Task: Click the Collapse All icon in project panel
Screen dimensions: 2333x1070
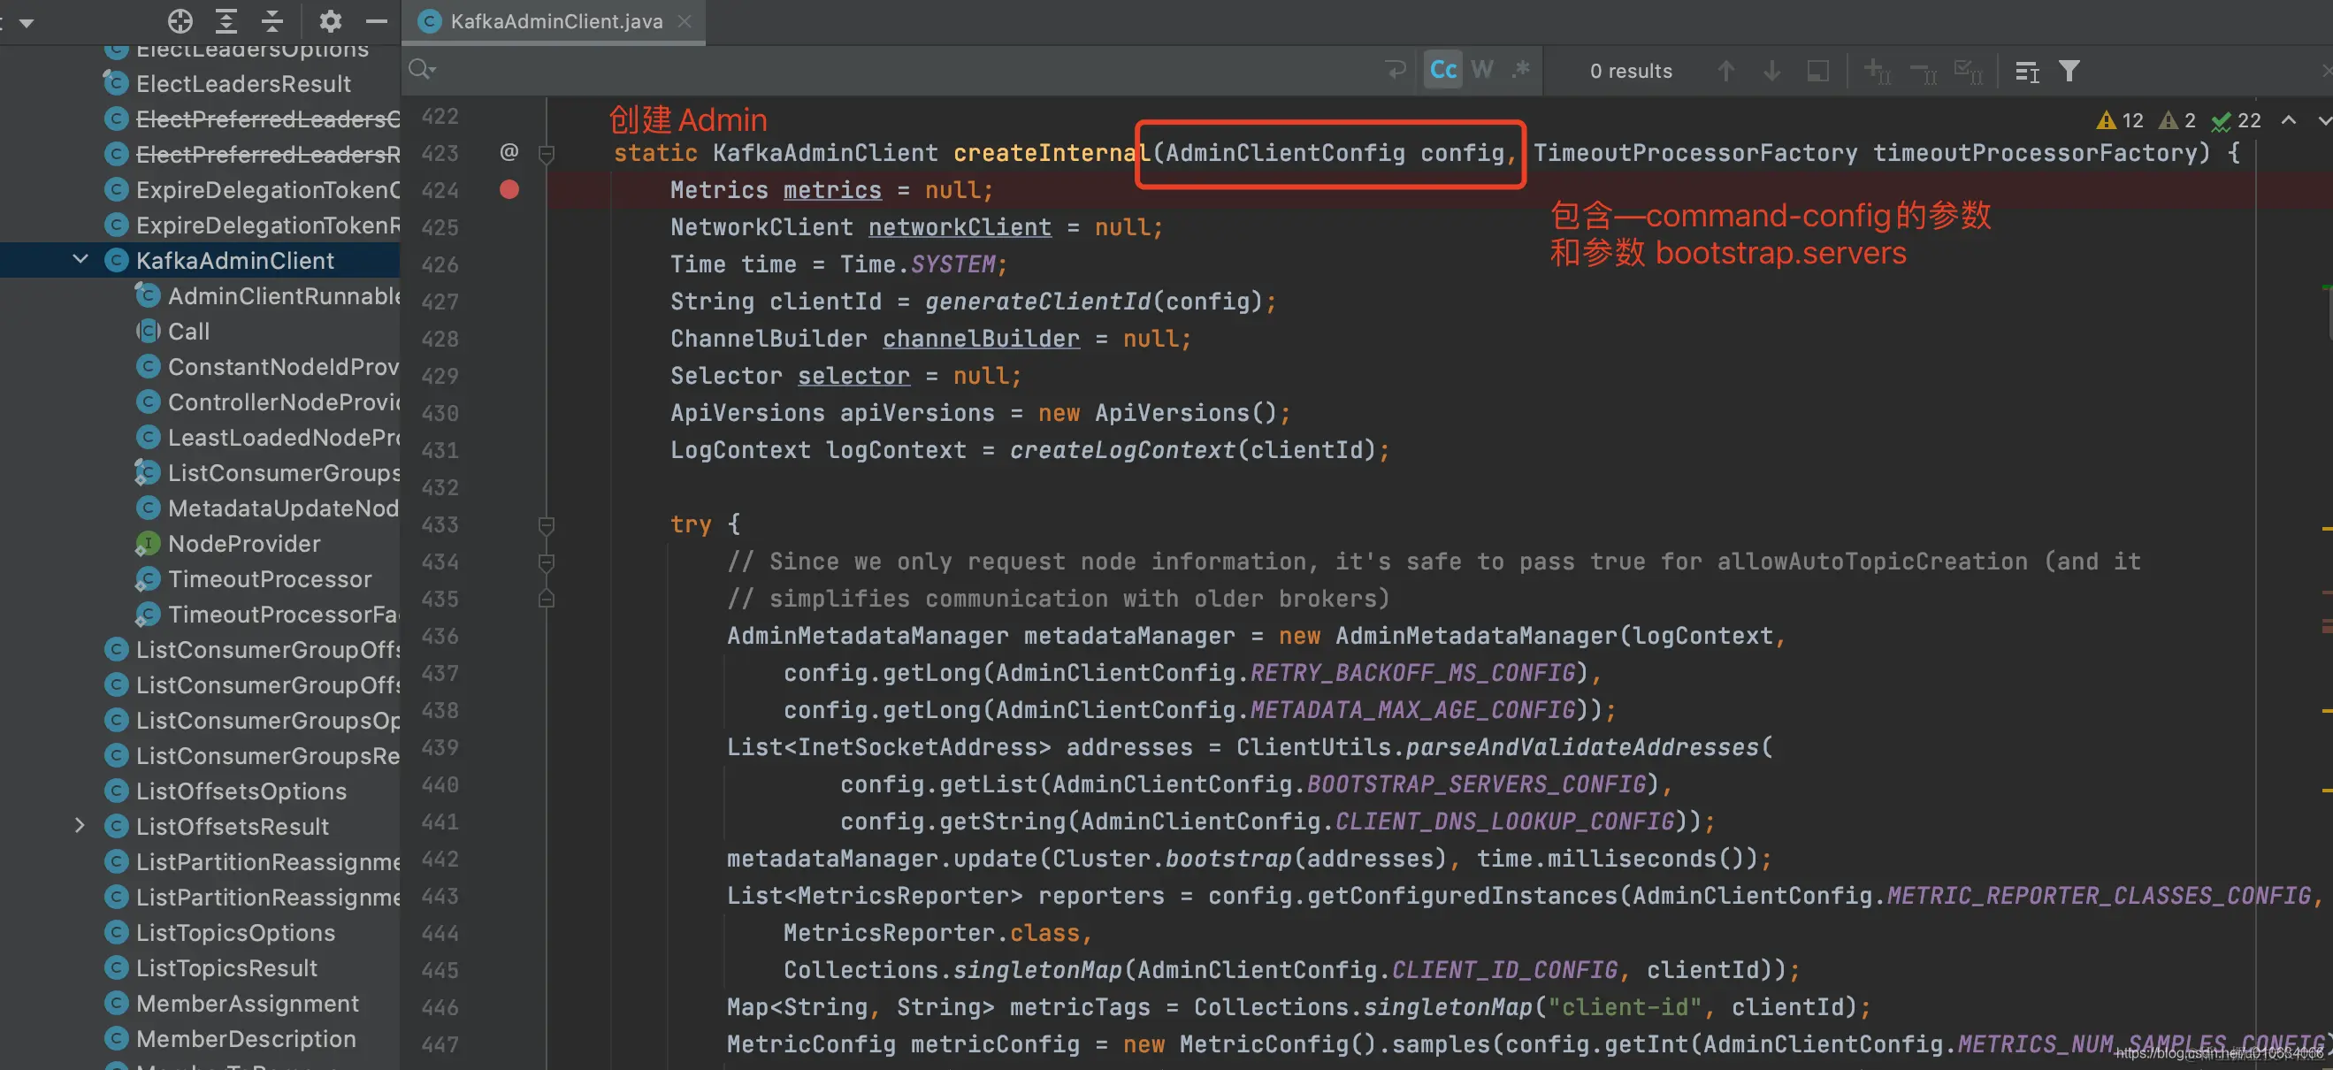Action: 272,21
